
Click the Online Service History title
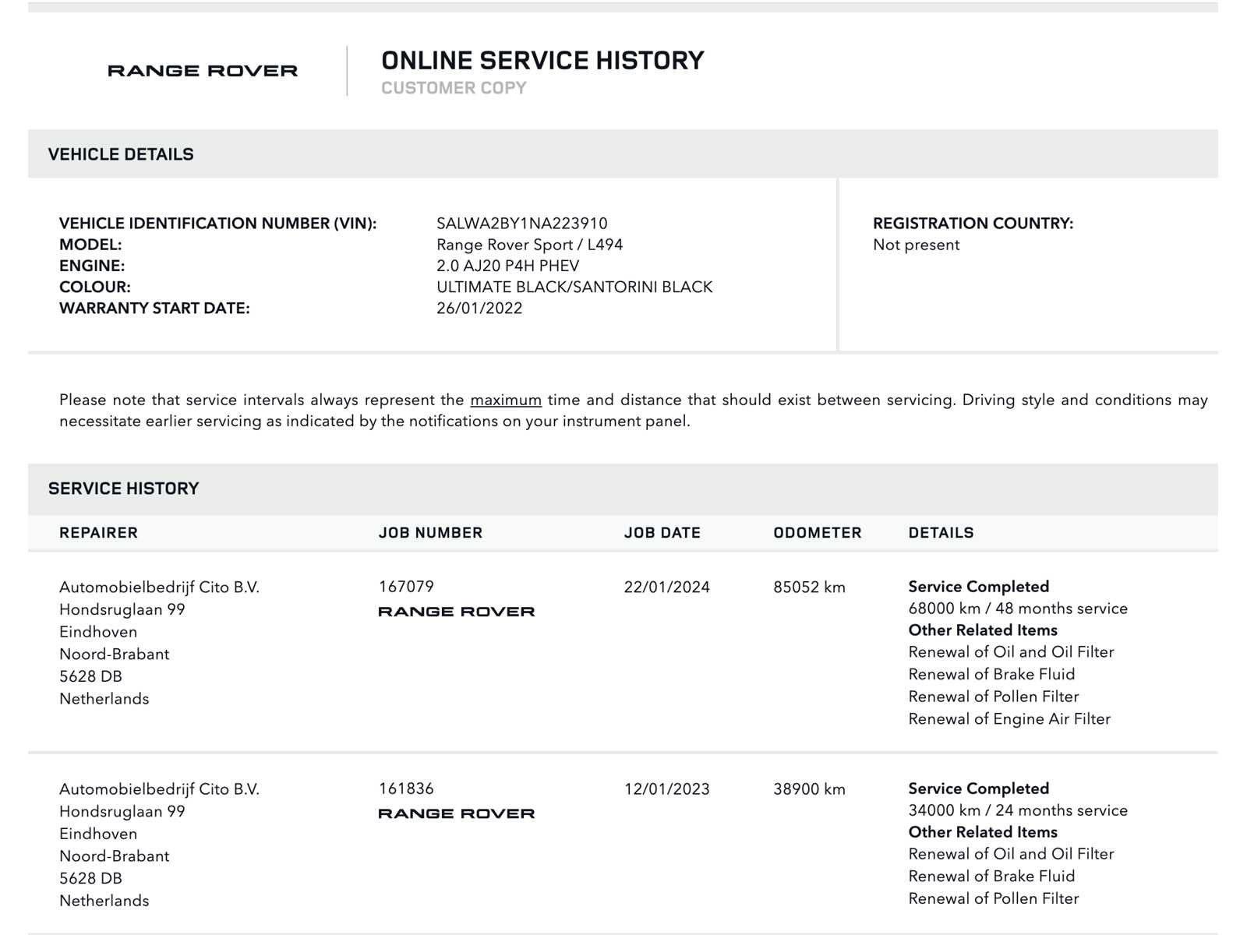pyautogui.click(x=542, y=61)
